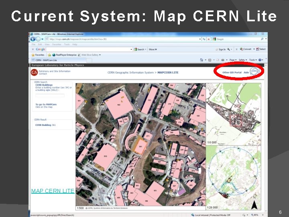This screenshot has width=289, height=217.
Task: Click the CERN Building 361 result
Action: tap(45, 125)
